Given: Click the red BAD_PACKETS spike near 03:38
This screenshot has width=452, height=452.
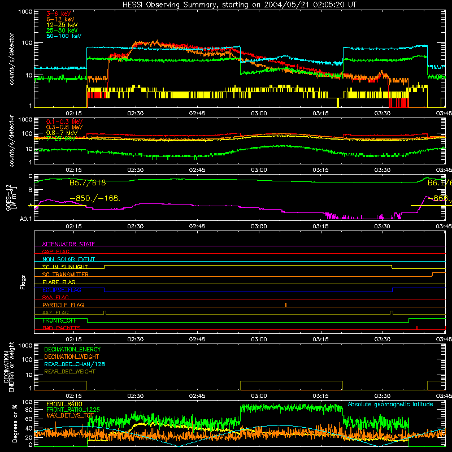Looking at the screenshot, I should [x=417, y=328].
